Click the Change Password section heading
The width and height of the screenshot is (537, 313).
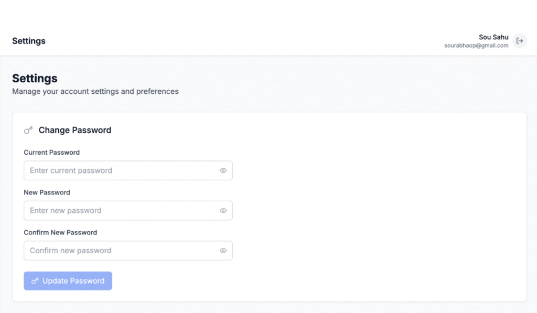pyautogui.click(x=74, y=130)
